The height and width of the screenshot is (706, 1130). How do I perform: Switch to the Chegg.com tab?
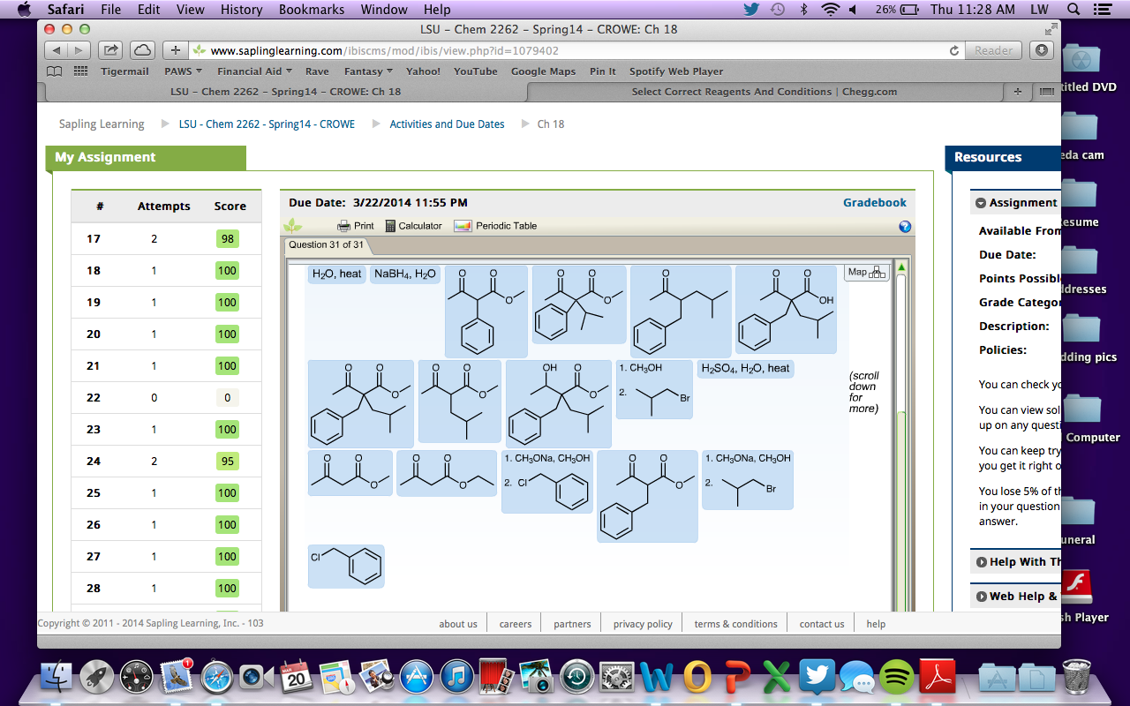[765, 92]
